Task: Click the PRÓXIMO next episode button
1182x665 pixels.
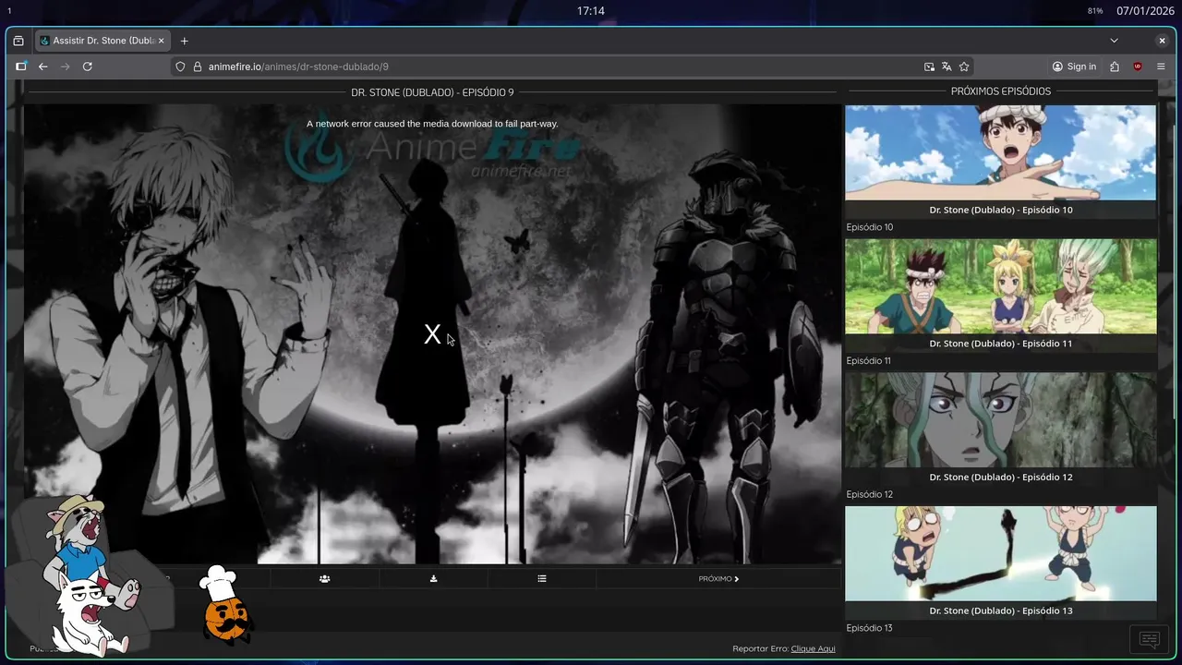Action: click(x=718, y=579)
